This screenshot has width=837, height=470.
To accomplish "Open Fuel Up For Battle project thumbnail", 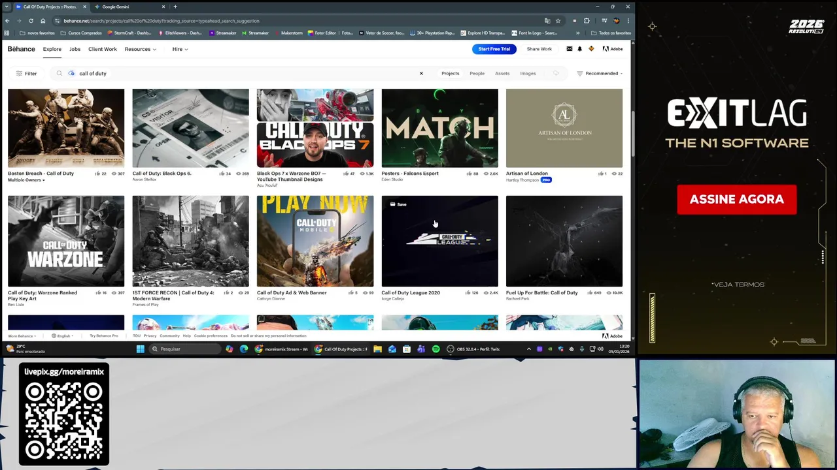I will 564,241.
